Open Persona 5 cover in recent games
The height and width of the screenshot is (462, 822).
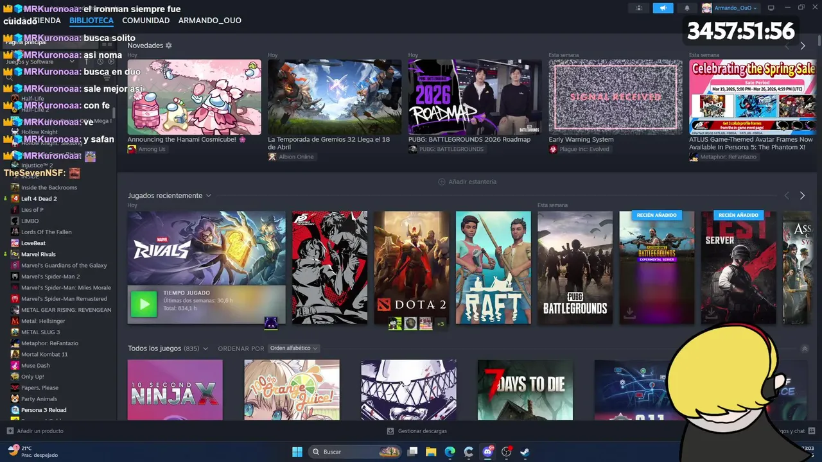(x=329, y=268)
